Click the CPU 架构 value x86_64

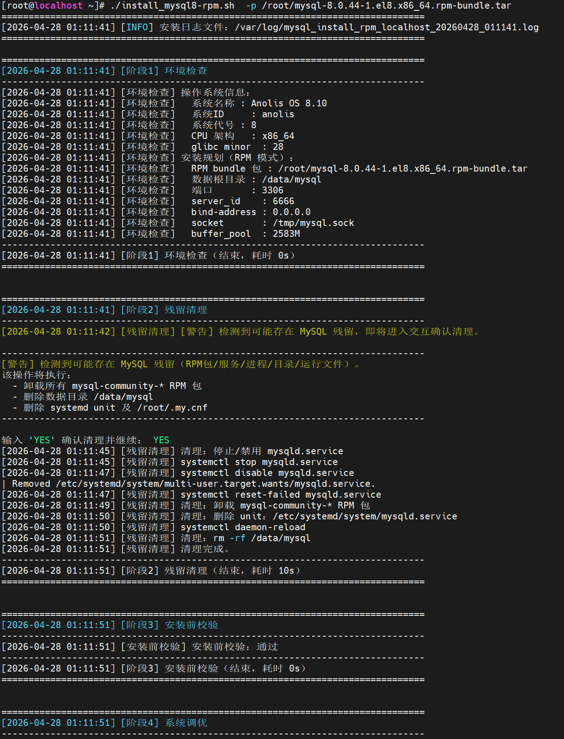(x=278, y=136)
